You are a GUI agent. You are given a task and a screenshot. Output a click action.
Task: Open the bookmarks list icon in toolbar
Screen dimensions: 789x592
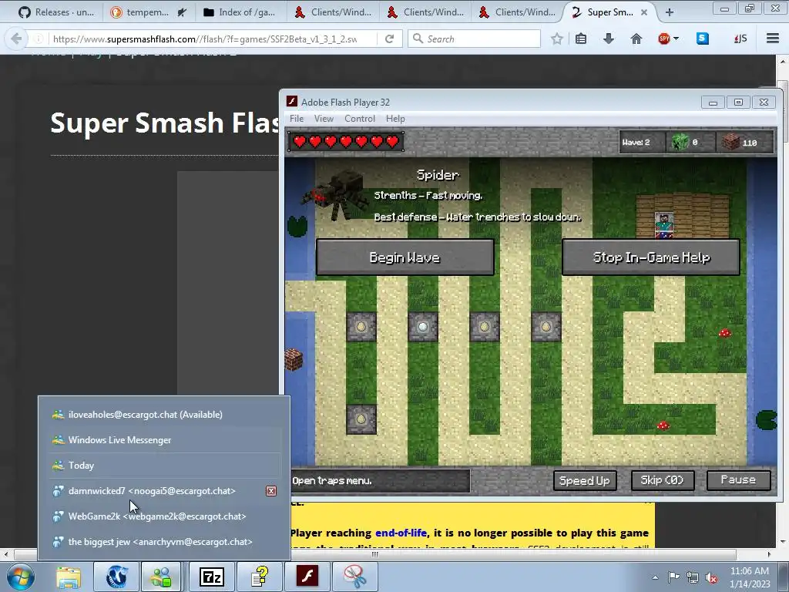(x=581, y=39)
